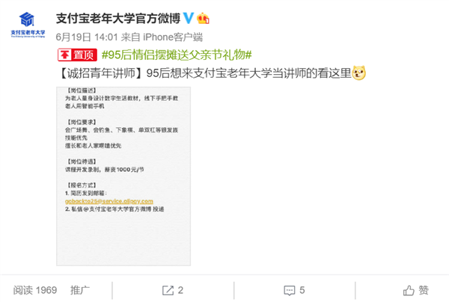Screen dimensions: 449x302
Task: Click the 赞 like label
Action: coord(424,290)
